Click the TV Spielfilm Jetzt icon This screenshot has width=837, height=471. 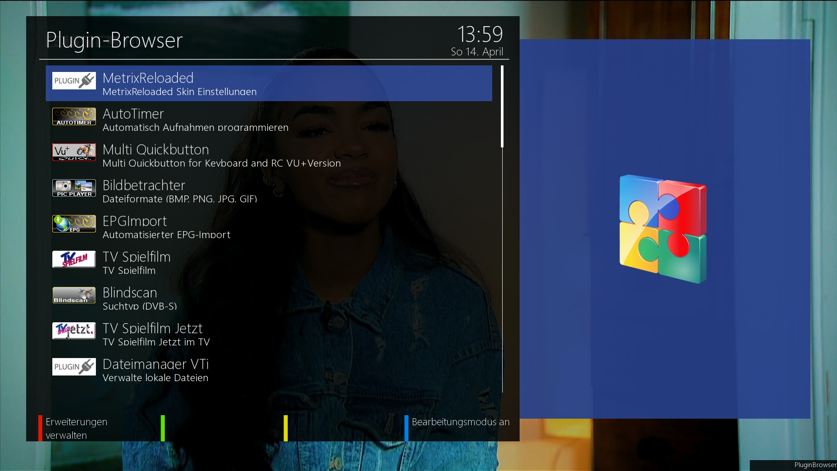74,331
